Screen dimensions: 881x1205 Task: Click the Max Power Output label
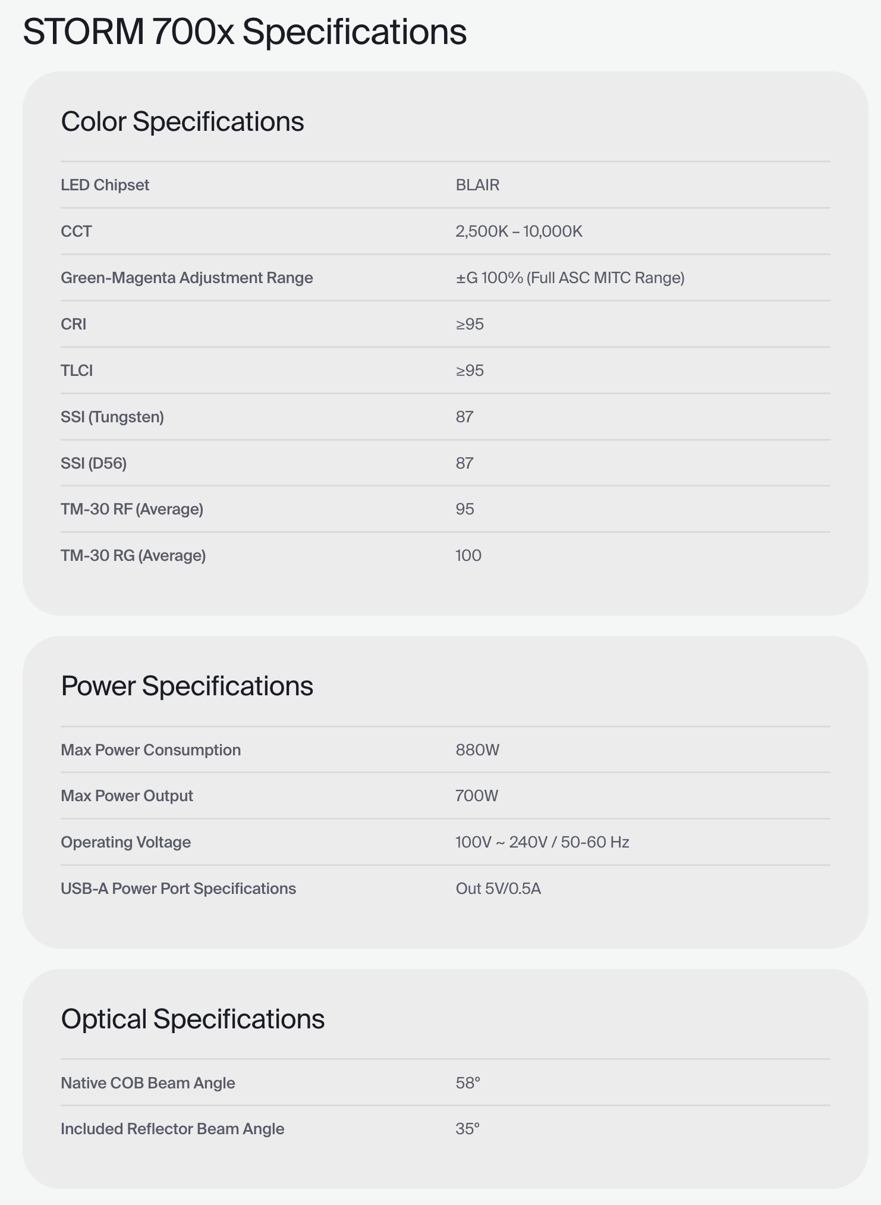127,796
